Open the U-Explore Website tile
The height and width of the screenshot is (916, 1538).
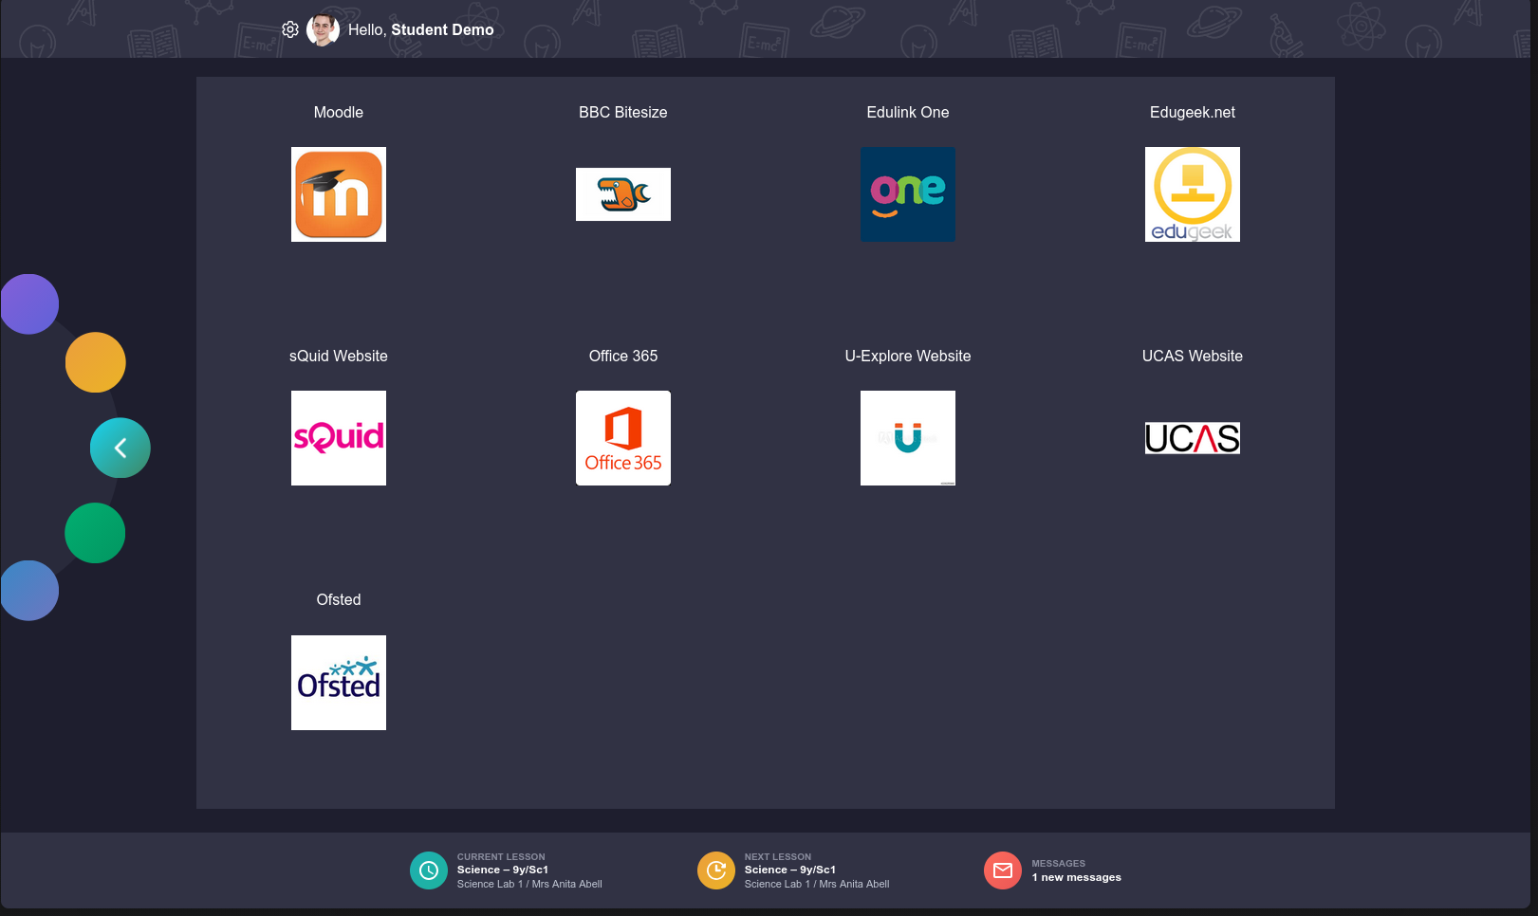tap(908, 438)
